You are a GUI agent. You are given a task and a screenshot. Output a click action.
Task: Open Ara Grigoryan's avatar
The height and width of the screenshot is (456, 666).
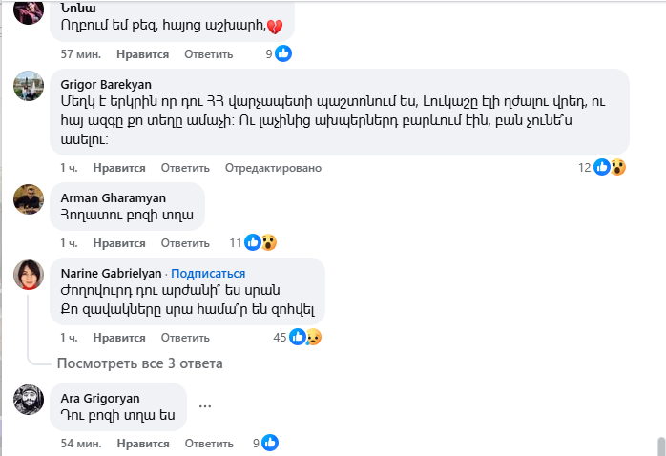pos(29,399)
